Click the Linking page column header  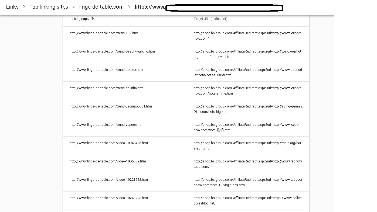coord(79,19)
